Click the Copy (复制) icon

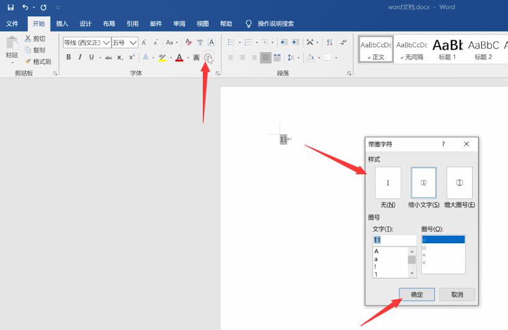[x=28, y=50]
